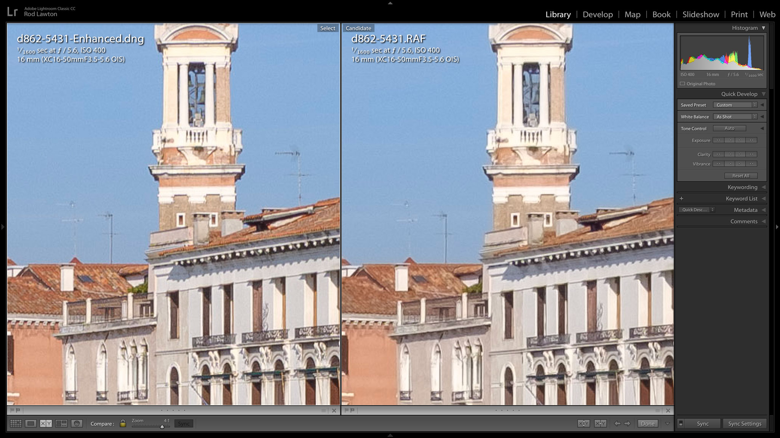This screenshot has height=438, width=780.
Task: Reset All tone control settings
Action: [740, 175]
